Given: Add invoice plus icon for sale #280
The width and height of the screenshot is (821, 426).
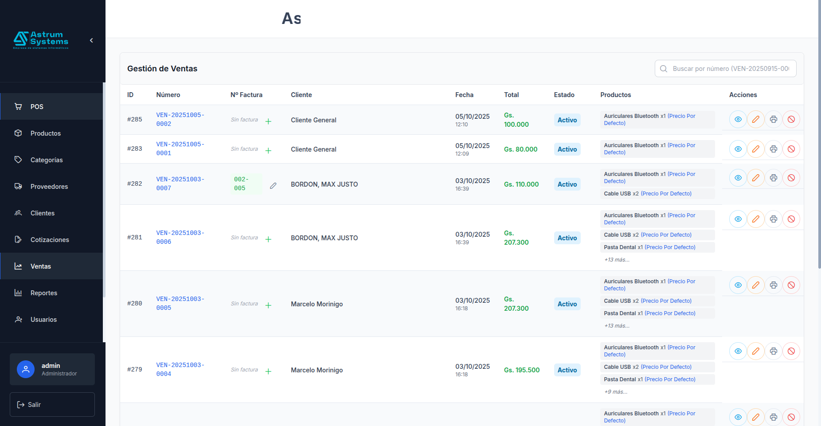Looking at the screenshot, I should 268,305.
